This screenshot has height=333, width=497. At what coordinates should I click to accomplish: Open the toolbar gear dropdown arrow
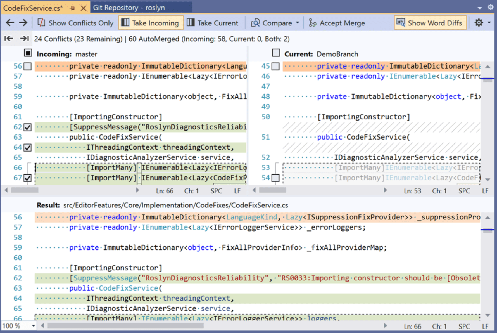pos(489,23)
